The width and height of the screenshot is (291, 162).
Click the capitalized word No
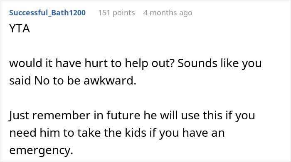[x=42, y=81]
